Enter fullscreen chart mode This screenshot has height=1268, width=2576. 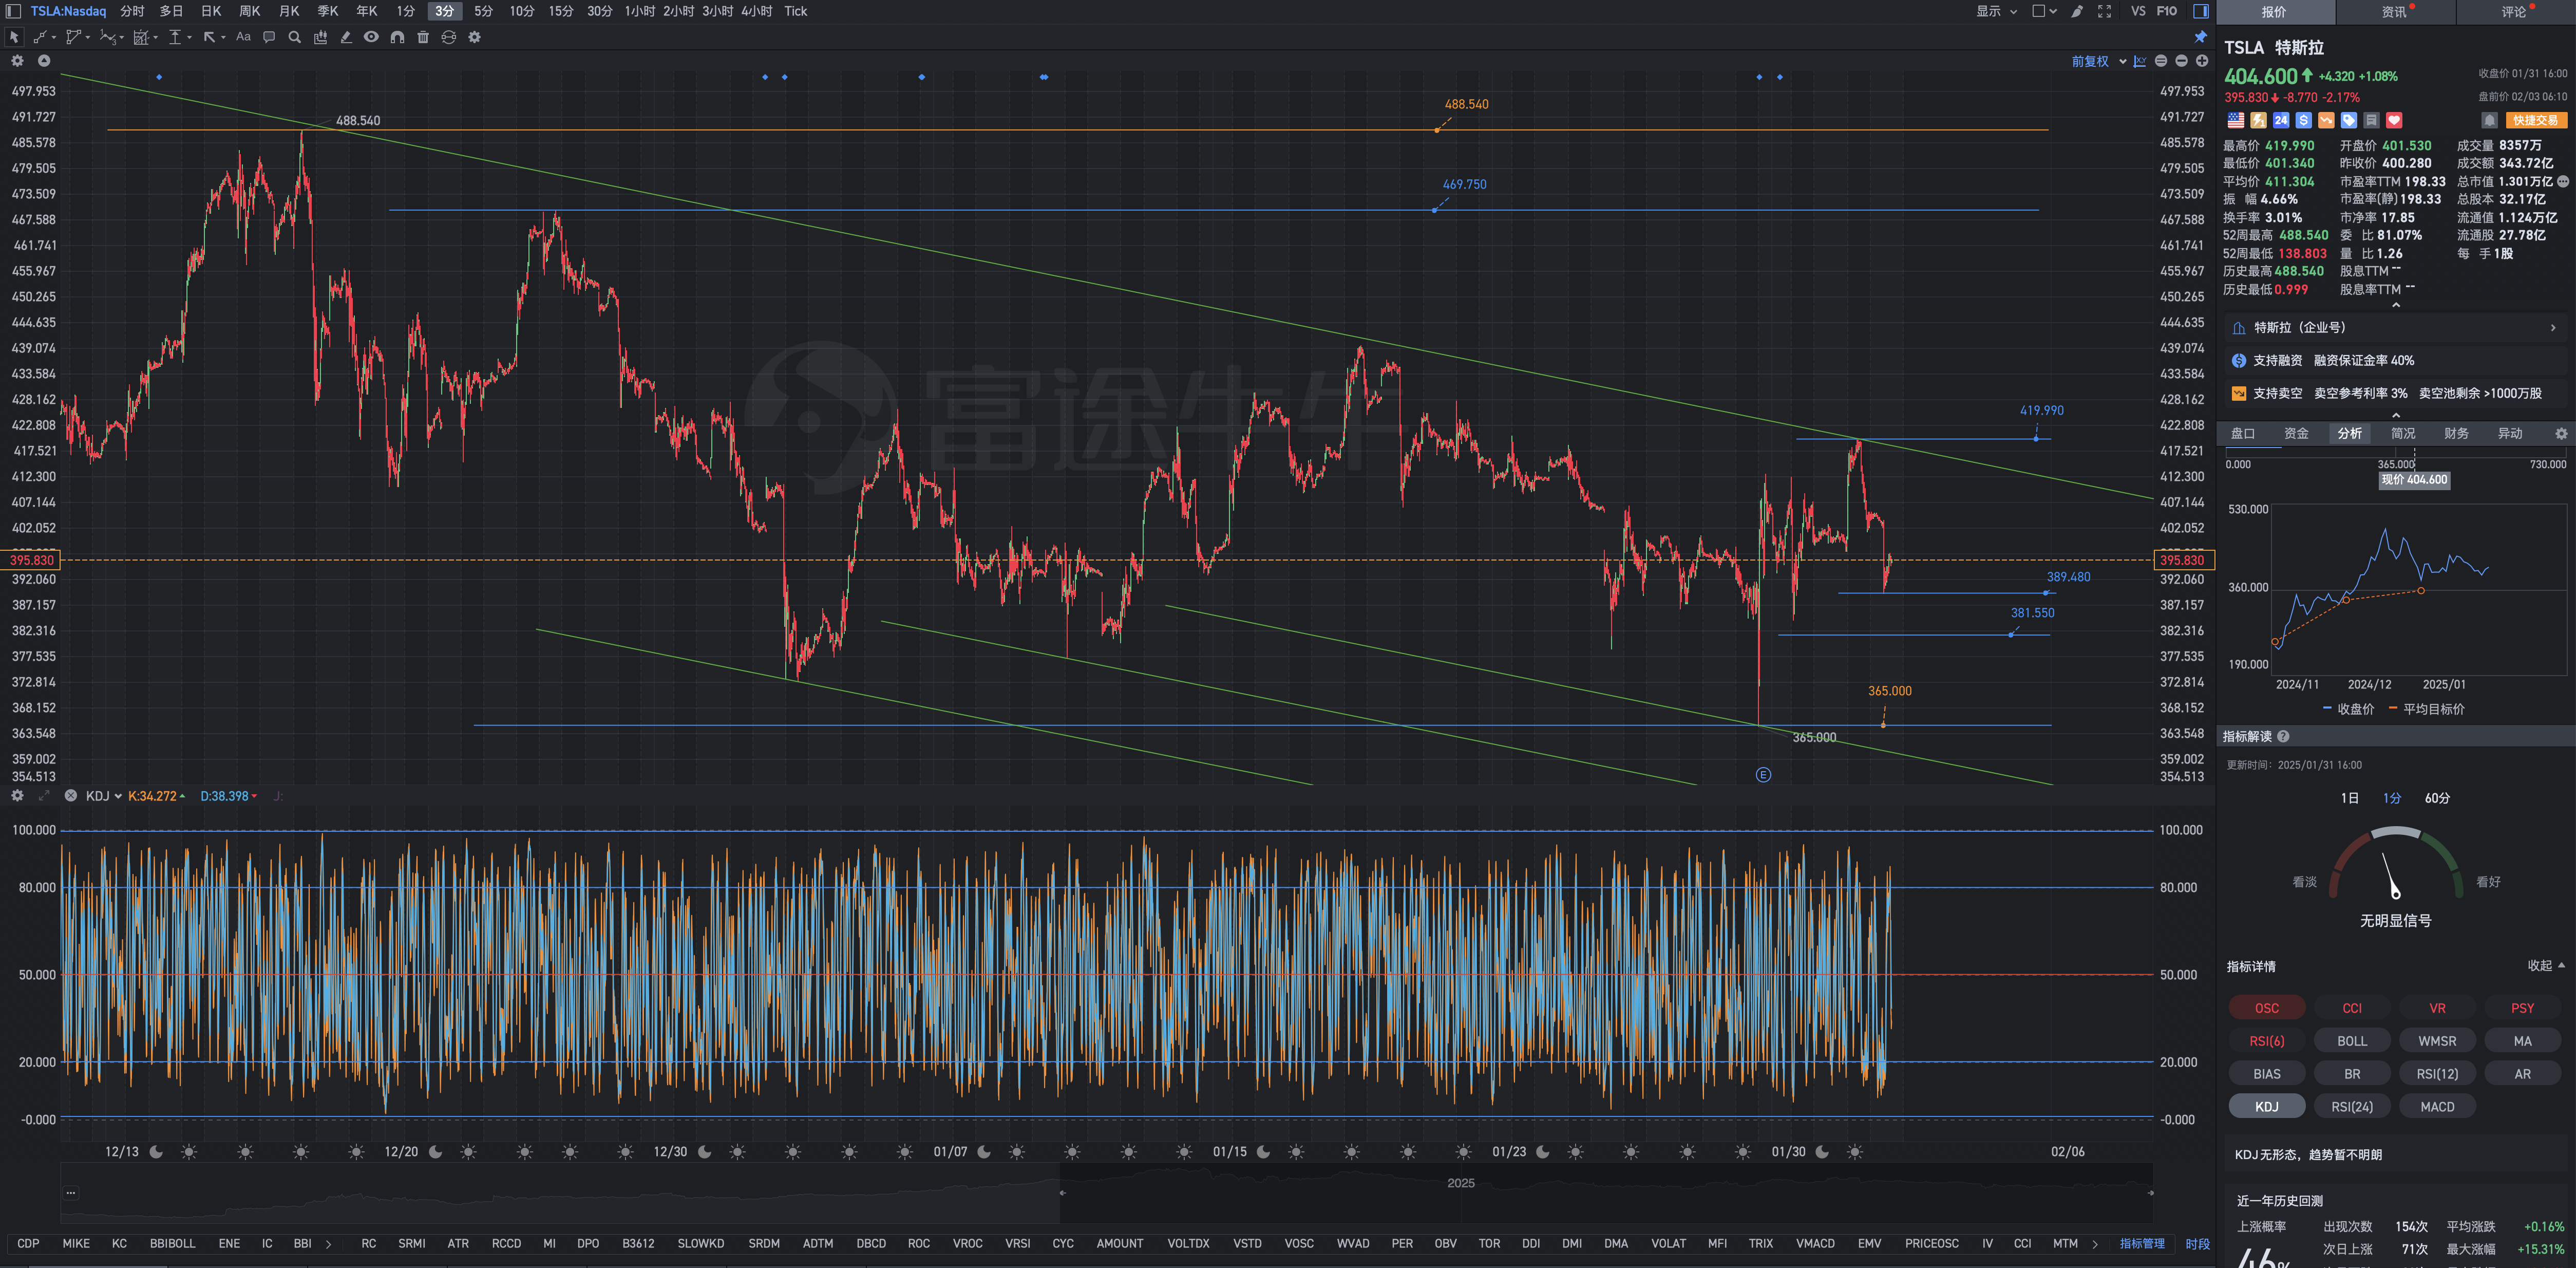click(2104, 11)
